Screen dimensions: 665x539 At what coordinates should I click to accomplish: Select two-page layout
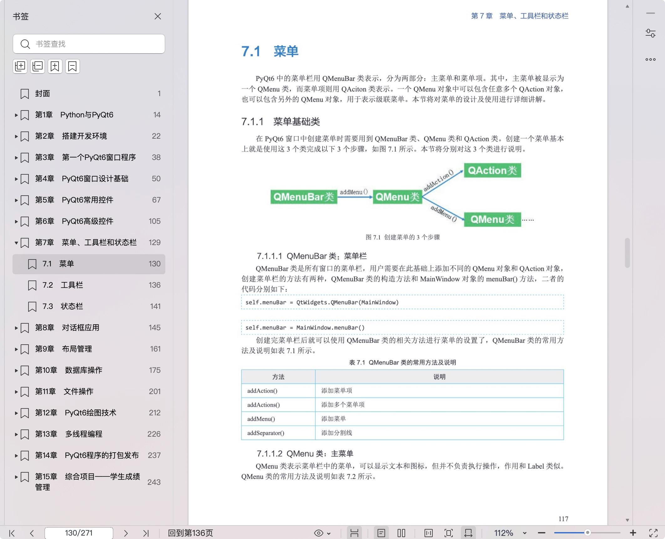pyautogui.click(x=401, y=533)
